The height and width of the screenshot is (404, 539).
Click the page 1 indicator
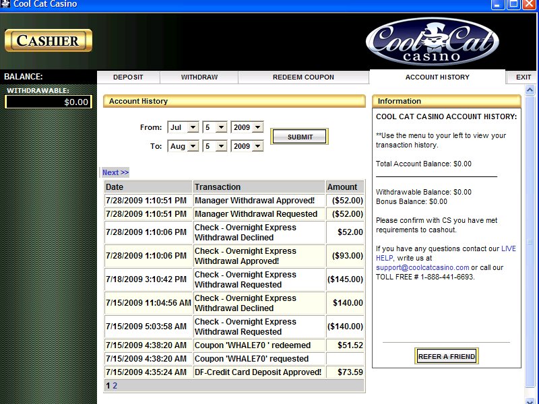pos(108,386)
